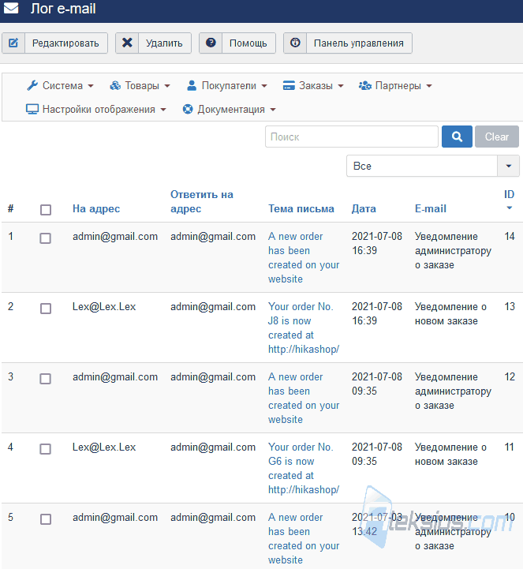Click the edit pencil icon
Viewport: 523px width, 569px height.
point(13,43)
